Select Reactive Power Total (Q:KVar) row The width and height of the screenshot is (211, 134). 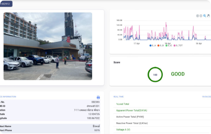162,123
